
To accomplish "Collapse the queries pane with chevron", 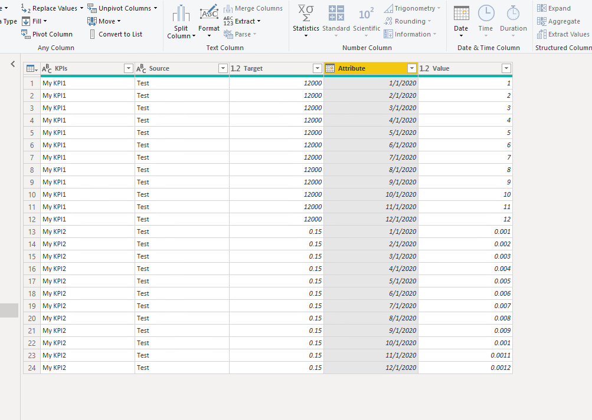I will pos(13,64).
